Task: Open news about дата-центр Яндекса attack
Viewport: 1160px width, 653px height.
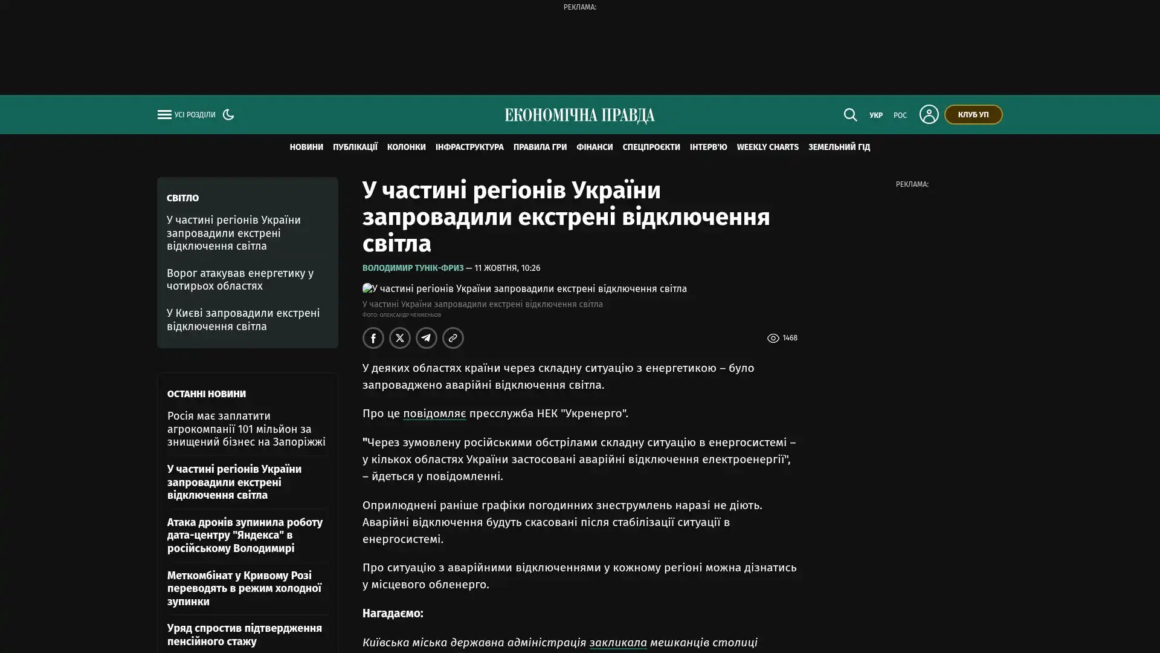Action: point(245,536)
